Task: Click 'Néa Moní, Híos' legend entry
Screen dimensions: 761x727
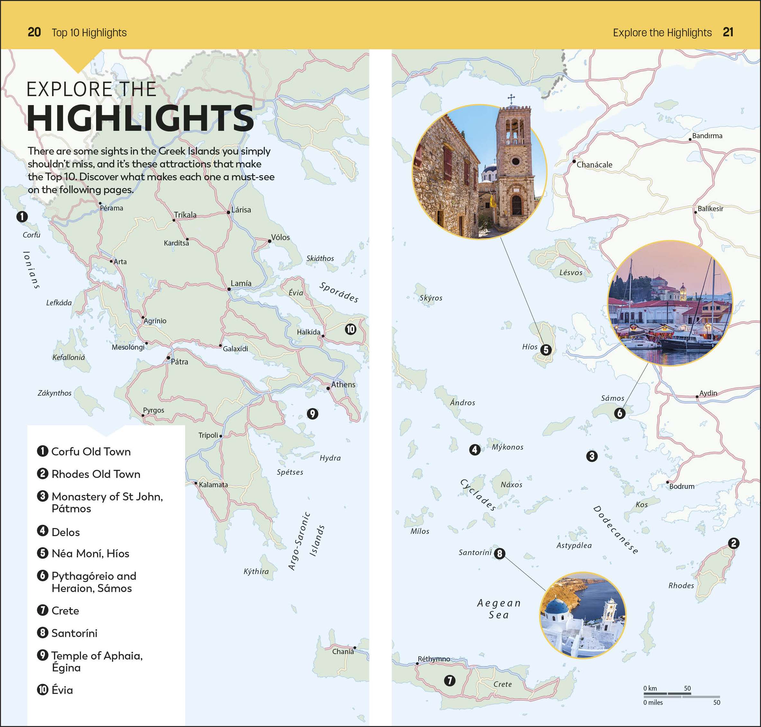Action: 90,553
